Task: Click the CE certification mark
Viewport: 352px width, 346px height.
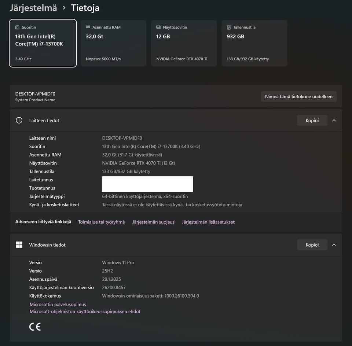Action: 35,327
